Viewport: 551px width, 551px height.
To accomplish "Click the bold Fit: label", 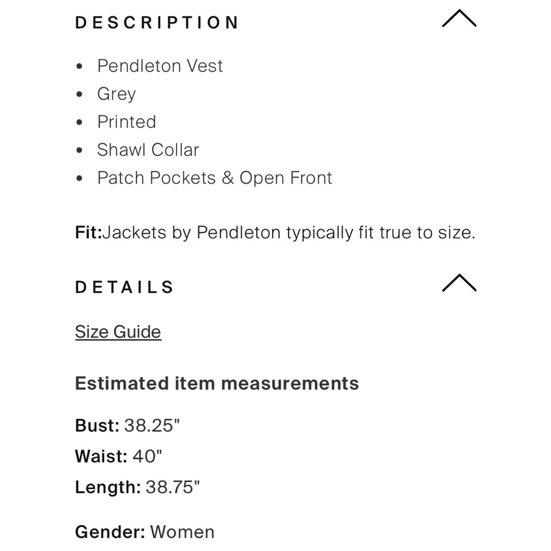I will tap(88, 233).
